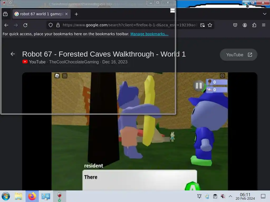Open the Windows Start menu orb
The width and height of the screenshot is (270, 202).
[6, 196]
